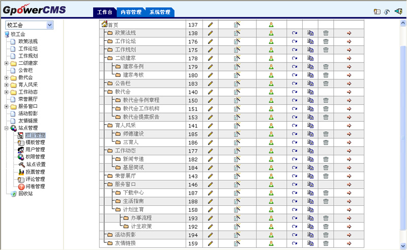
Task: Click the back arrow icon in top-right header
Action: [x=387, y=12]
